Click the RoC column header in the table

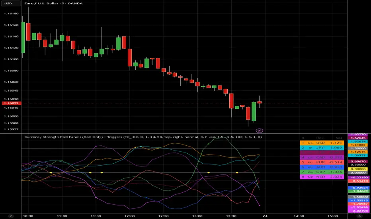320,138
